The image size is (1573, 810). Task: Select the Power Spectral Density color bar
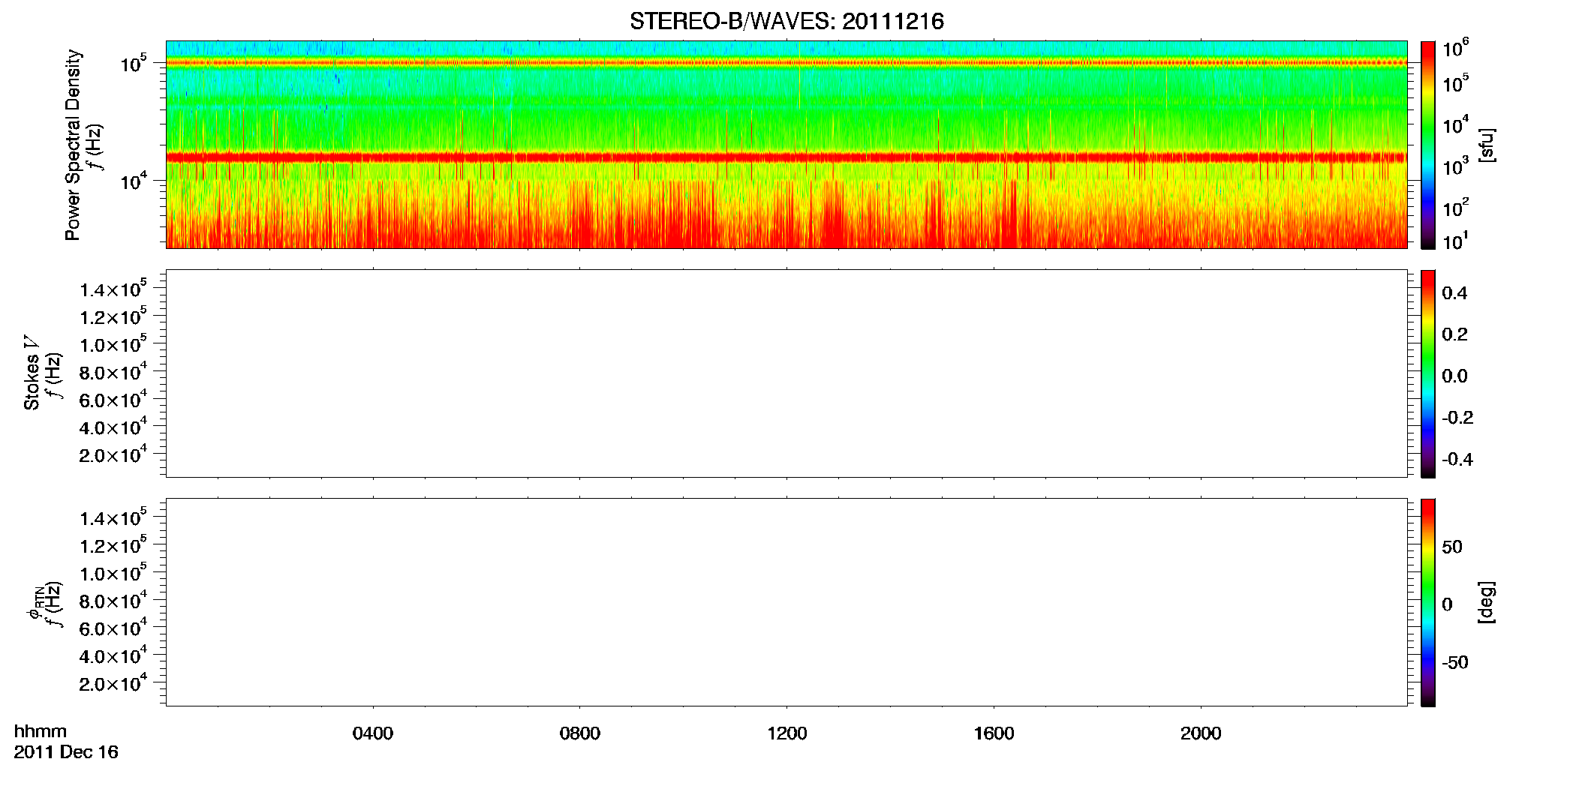(1428, 145)
